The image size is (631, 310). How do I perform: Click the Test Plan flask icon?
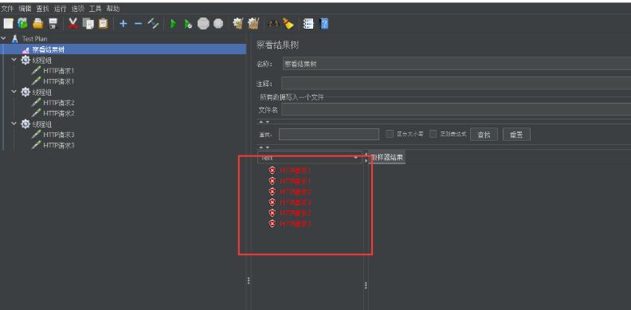coord(15,38)
